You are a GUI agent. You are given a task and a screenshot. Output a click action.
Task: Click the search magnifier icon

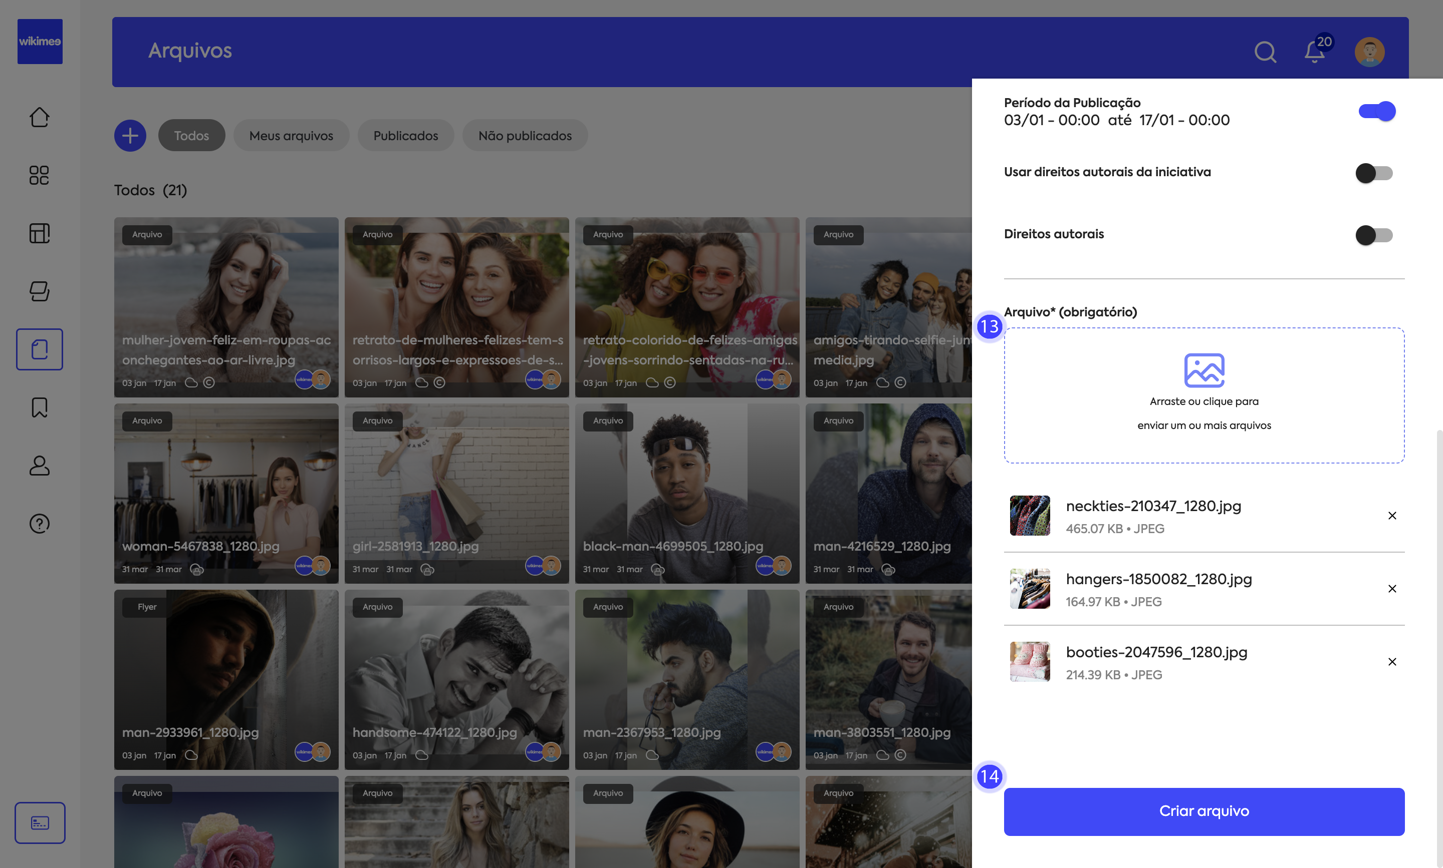(1265, 52)
